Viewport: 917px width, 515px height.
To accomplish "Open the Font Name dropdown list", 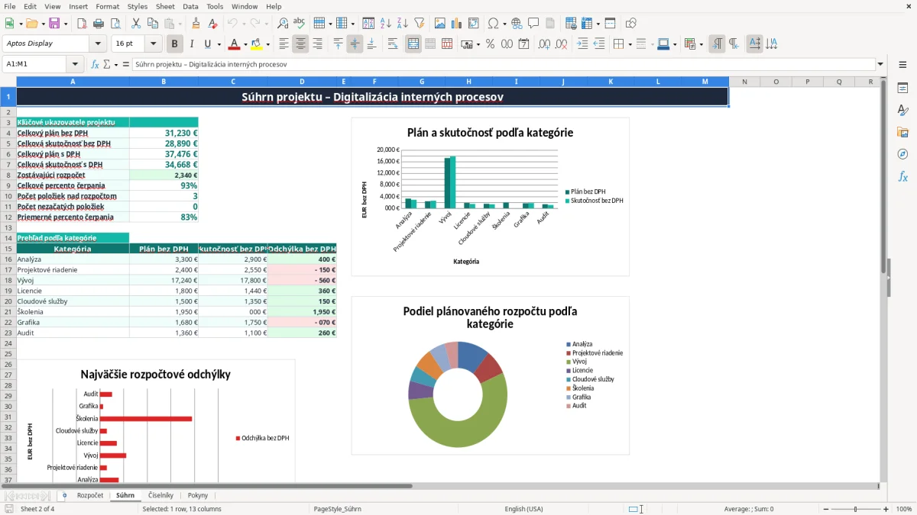I will tap(98, 43).
